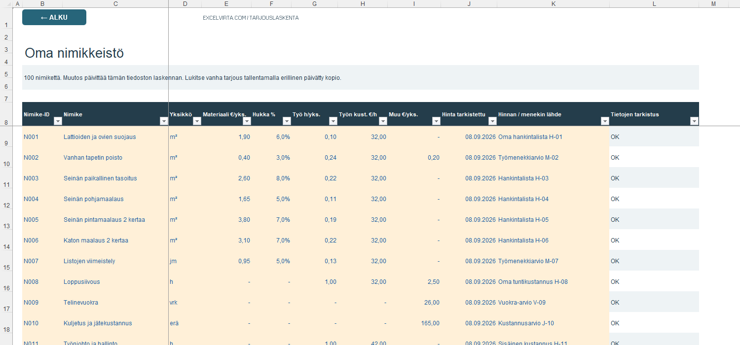
Task: Open the Hinnan / menekin lähde filter dropdown
Action: point(605,121)
